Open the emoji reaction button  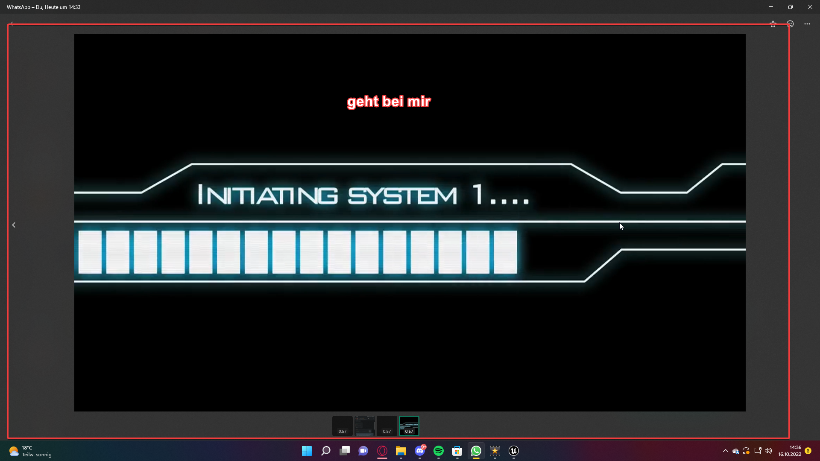click(x=790, y=24)
